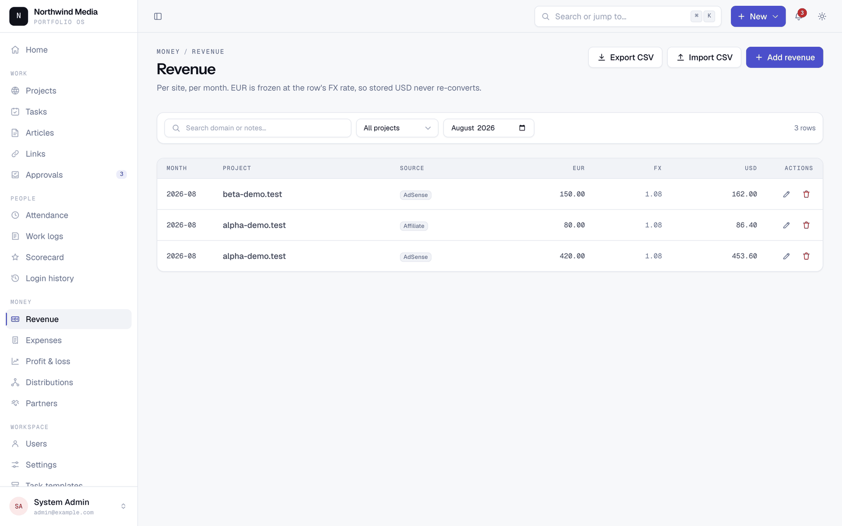Expand the System Admin account switcher
The image size is (842, 526).
click(x=123, y=506)
